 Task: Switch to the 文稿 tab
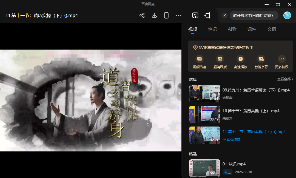271,29
